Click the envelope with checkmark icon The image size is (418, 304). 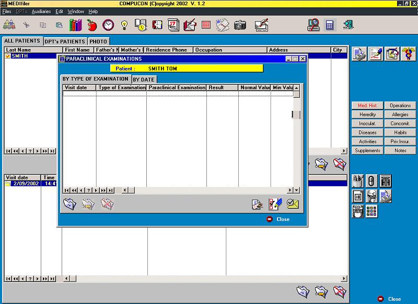293,204
